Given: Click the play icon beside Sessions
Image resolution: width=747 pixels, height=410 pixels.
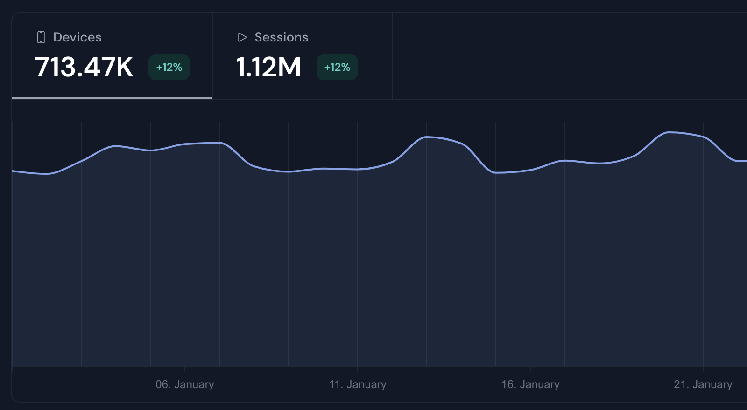Looking at the screenshot, I should 242,37.
